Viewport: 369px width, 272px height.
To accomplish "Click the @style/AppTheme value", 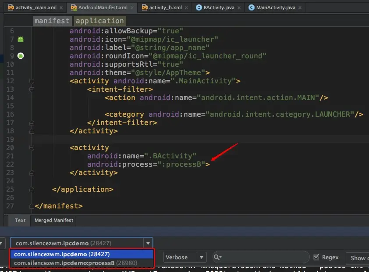I will click(x=168, y=72).
